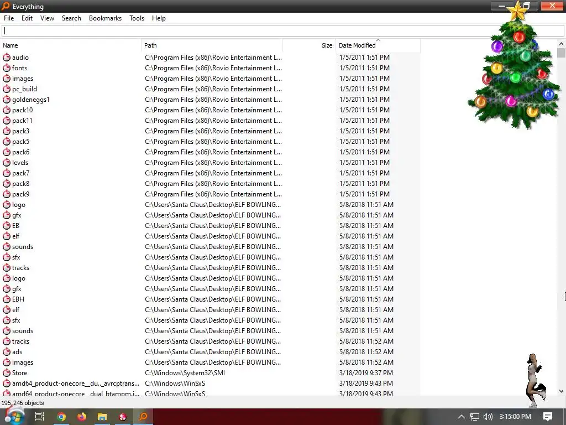Show hidden system tray icons chevron
Screen dimensions: 566x425
(462, 417)
